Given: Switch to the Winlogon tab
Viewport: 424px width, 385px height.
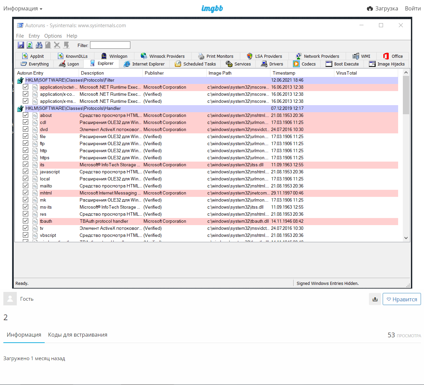Looking at the screenshot, I should click(114, 56).
